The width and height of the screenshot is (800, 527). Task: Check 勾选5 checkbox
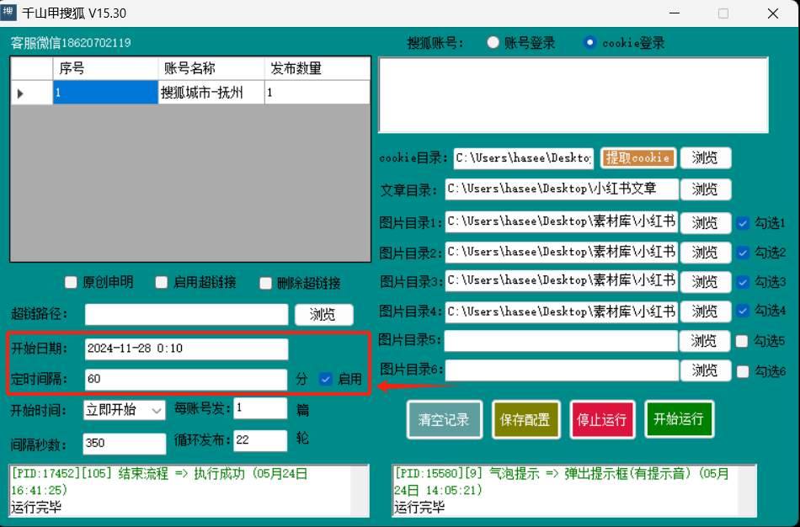[742, 341]
